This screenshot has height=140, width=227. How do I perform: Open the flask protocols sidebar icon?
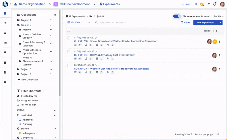(x=5, y=33)
